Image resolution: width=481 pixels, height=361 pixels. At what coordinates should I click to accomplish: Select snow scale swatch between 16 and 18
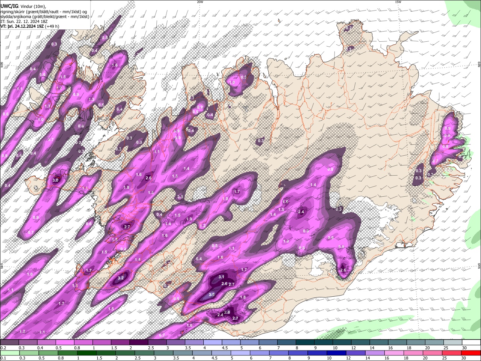pos(397,343)
